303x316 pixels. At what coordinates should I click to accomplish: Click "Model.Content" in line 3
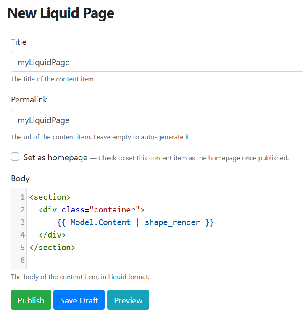point(100,222)
